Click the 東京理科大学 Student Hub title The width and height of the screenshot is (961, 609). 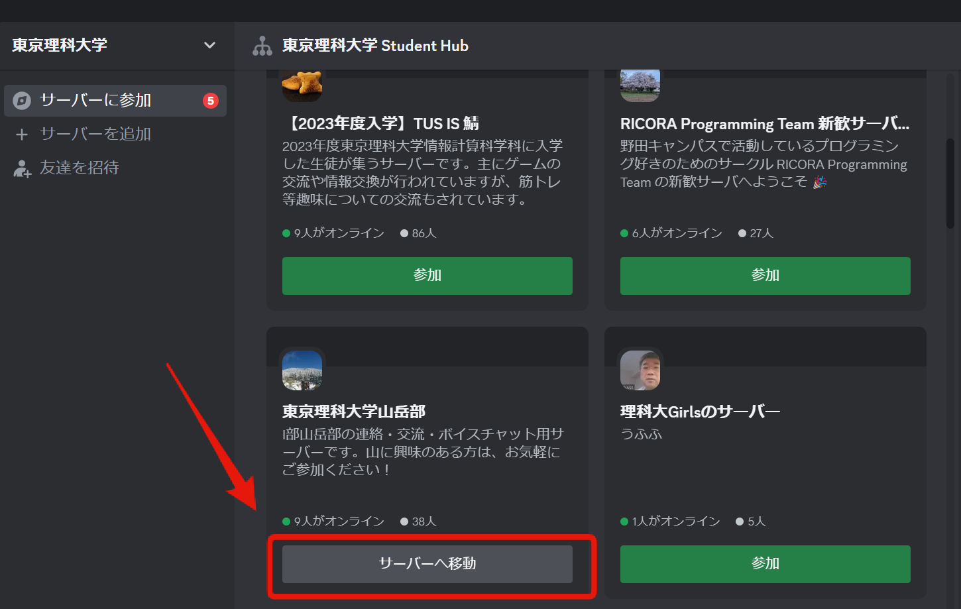(375, 46)
